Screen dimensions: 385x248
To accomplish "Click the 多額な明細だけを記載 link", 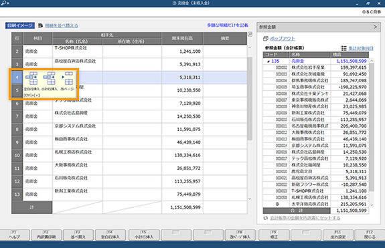I will [x=228, y=25].
